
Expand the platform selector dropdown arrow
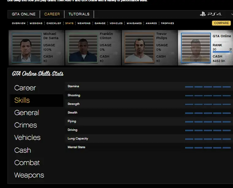(x=231, y=14)
